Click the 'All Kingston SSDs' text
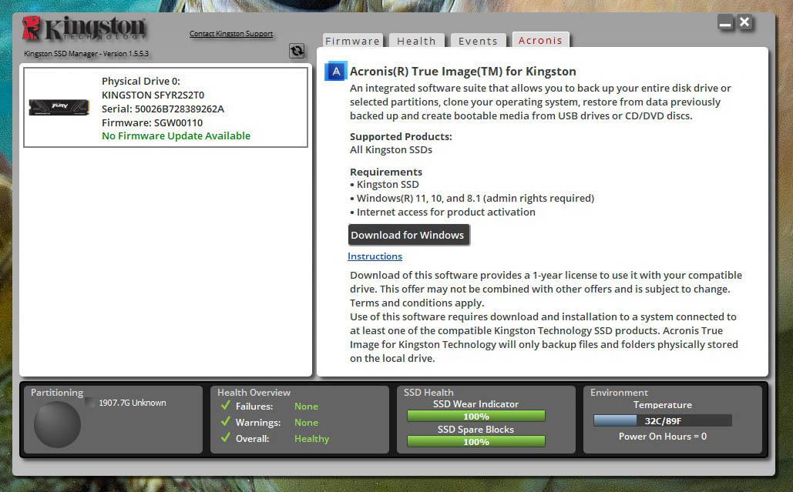793x492 pixels. point(391,149)
